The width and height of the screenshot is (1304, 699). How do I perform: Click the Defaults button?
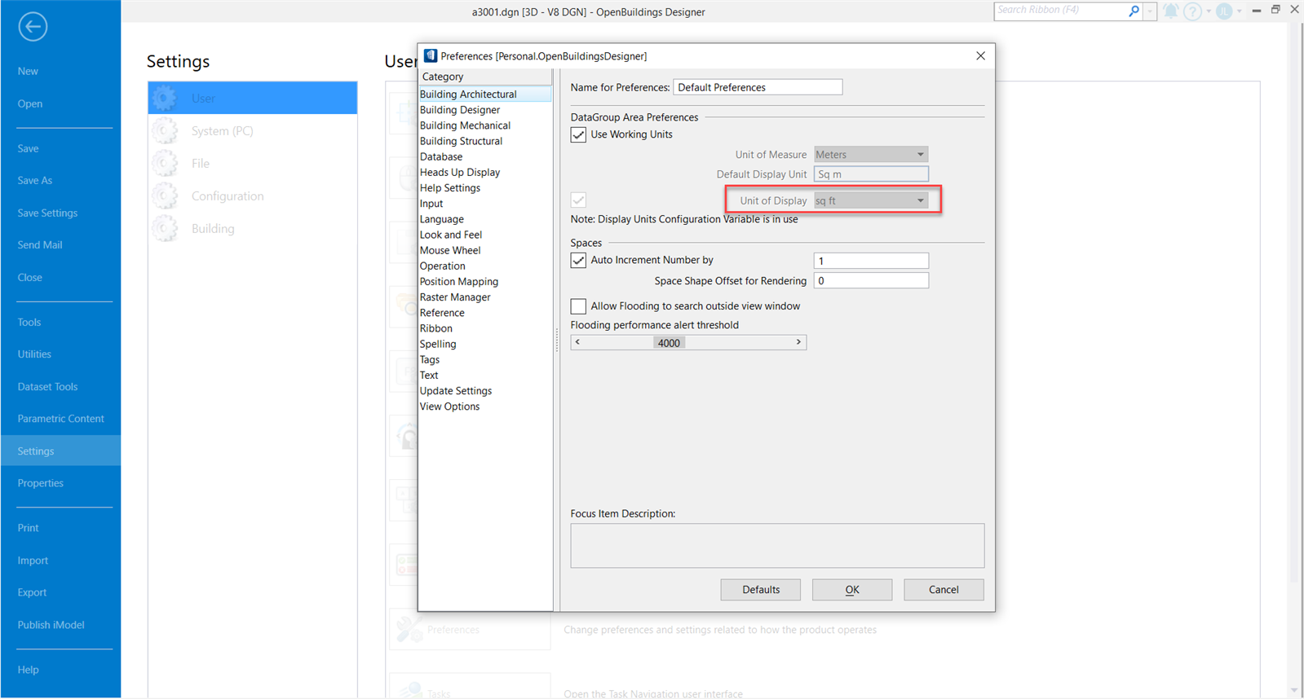pyautogui.click(x=761, y=590)
